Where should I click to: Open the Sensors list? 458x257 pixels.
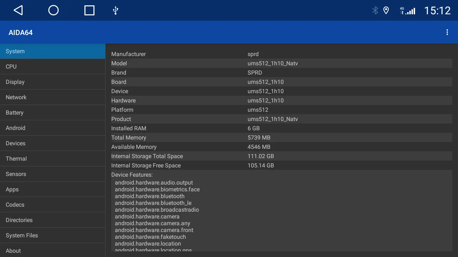tap(53, 174)
